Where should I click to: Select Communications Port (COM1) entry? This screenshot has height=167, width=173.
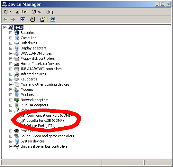49,115
